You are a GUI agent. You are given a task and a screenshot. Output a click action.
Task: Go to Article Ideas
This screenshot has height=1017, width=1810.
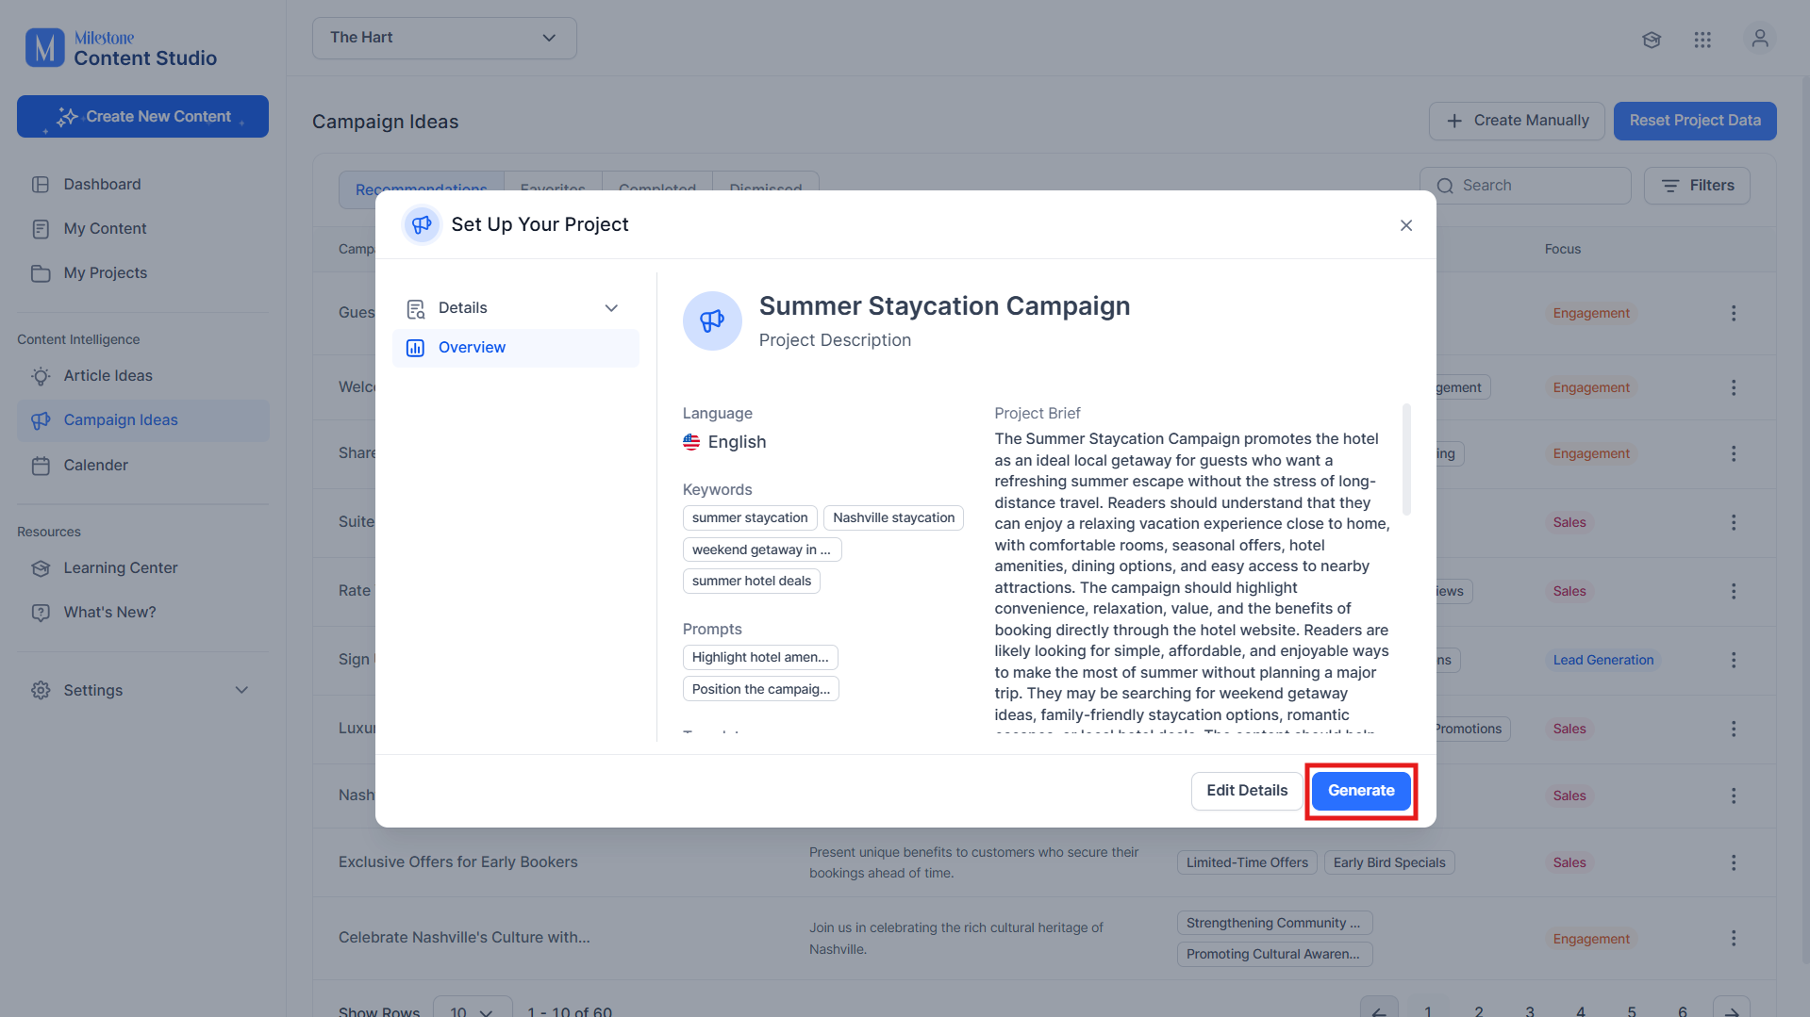click(108, 376)
